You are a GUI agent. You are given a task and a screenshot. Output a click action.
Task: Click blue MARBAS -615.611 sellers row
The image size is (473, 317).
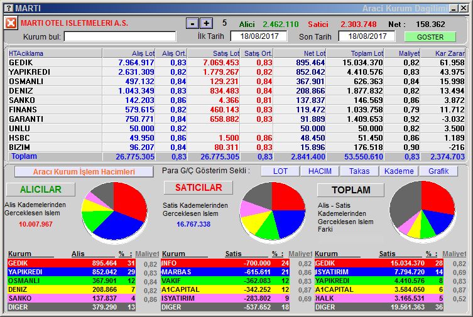pyautogui.click(x=226, y=272)
